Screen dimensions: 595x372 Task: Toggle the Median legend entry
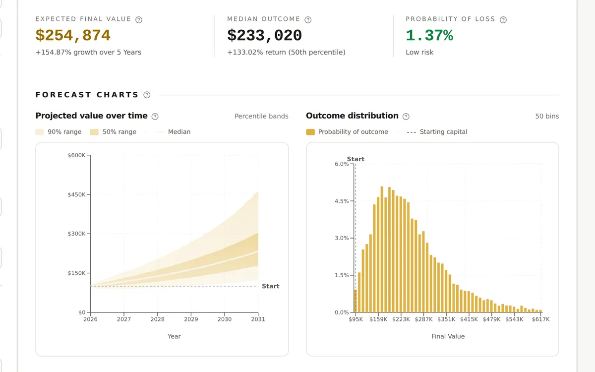pos(173,132)
